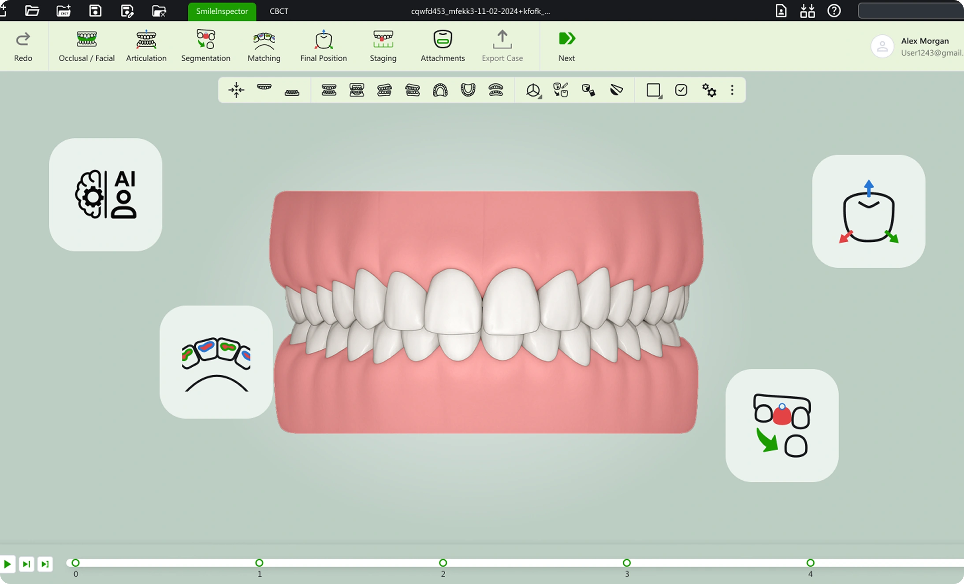Show upper occlusal arch view

[440, 90]
